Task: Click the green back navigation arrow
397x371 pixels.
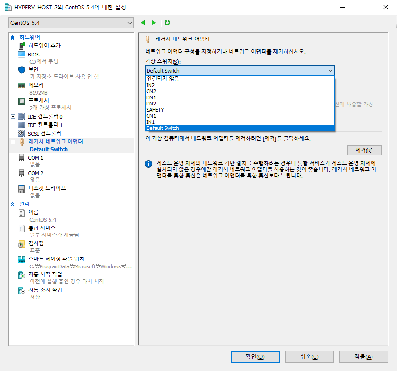Action: 143,23
